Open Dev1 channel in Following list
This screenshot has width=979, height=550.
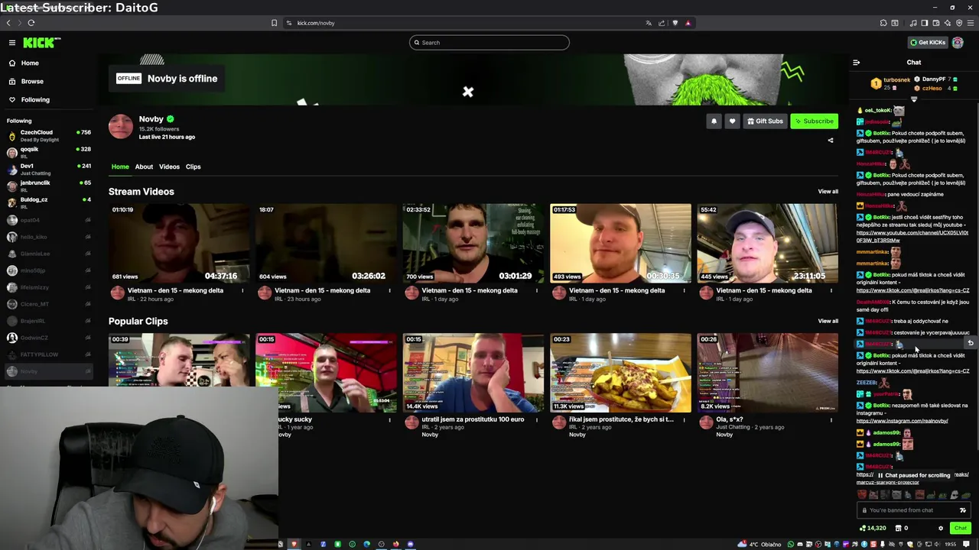49,169
